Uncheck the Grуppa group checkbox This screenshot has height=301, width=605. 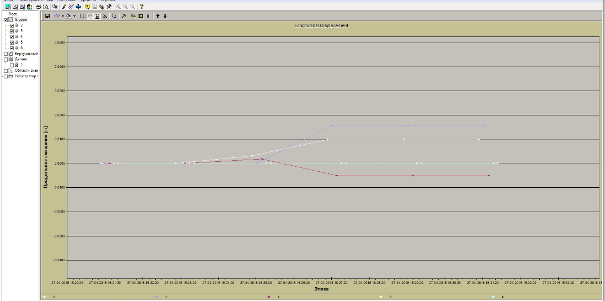6,20
